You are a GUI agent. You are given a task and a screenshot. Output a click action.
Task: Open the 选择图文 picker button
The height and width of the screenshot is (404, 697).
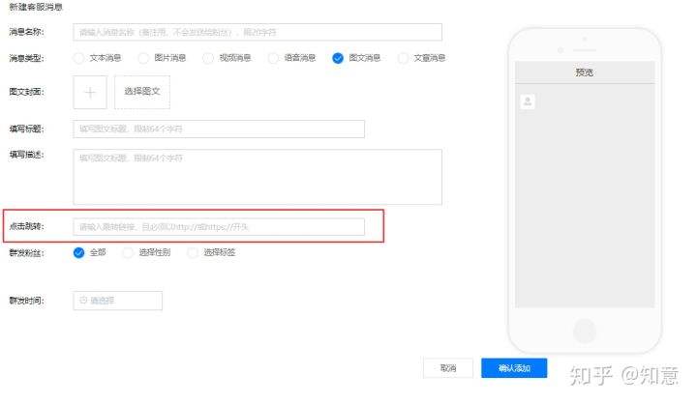click(x=142, y=92)
